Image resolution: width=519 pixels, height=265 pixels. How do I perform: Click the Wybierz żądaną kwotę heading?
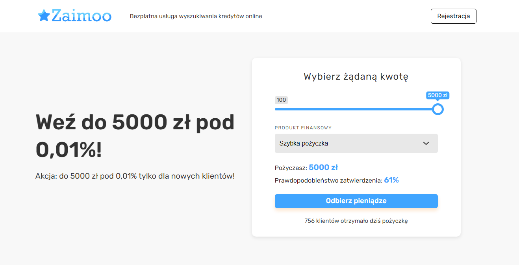click(356, 77)
